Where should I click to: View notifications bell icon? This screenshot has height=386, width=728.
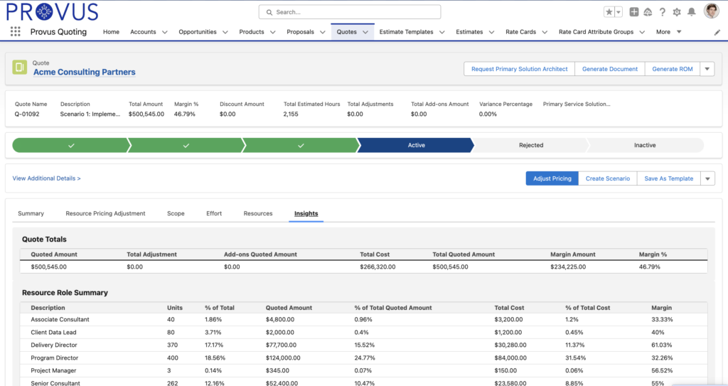690,12
